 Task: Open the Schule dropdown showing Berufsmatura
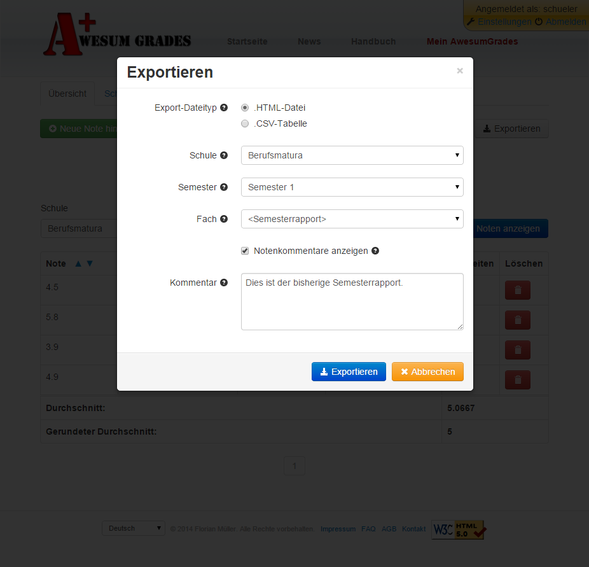coord(352,155)
